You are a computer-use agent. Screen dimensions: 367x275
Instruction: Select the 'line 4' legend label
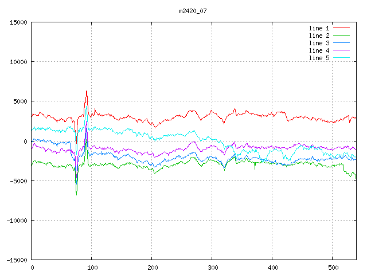point(319,50)
